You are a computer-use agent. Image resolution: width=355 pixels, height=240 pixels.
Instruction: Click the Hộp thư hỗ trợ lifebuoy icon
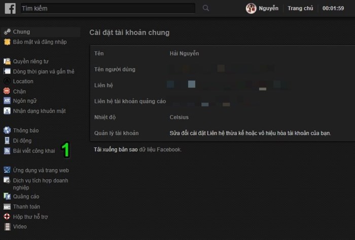coord(7,217)
